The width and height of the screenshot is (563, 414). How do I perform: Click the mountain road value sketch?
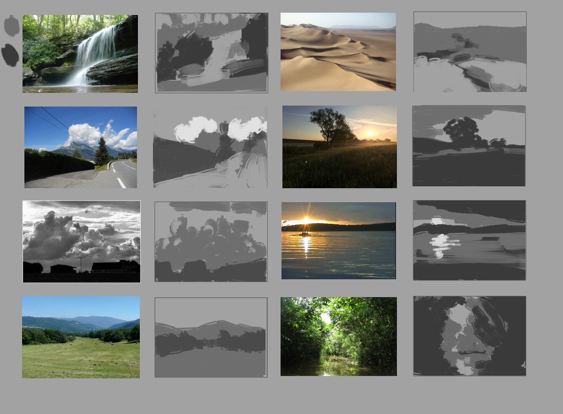210,147
